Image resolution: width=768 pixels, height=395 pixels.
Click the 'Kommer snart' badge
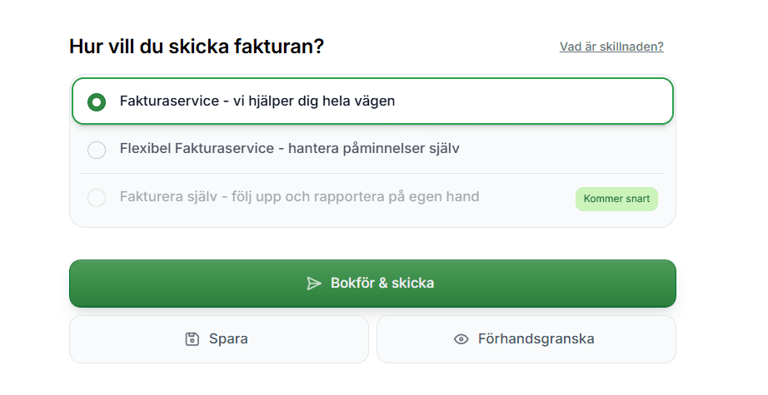616,199
